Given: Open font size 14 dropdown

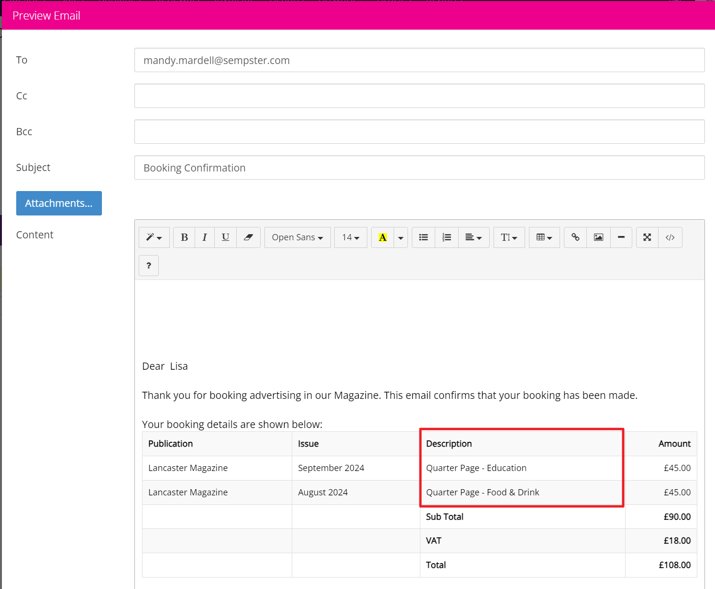Looking at the screenshot, I should pos(351,237).
